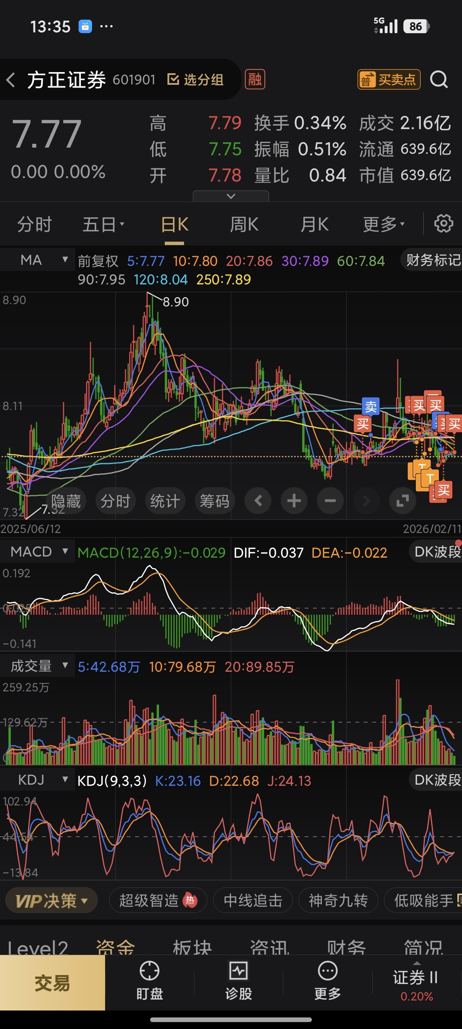Toggle 隐藏 to hide chart markers
The height and width of the screenshot is (1029, 462).
pyautogui.click(x=66, y=501)
